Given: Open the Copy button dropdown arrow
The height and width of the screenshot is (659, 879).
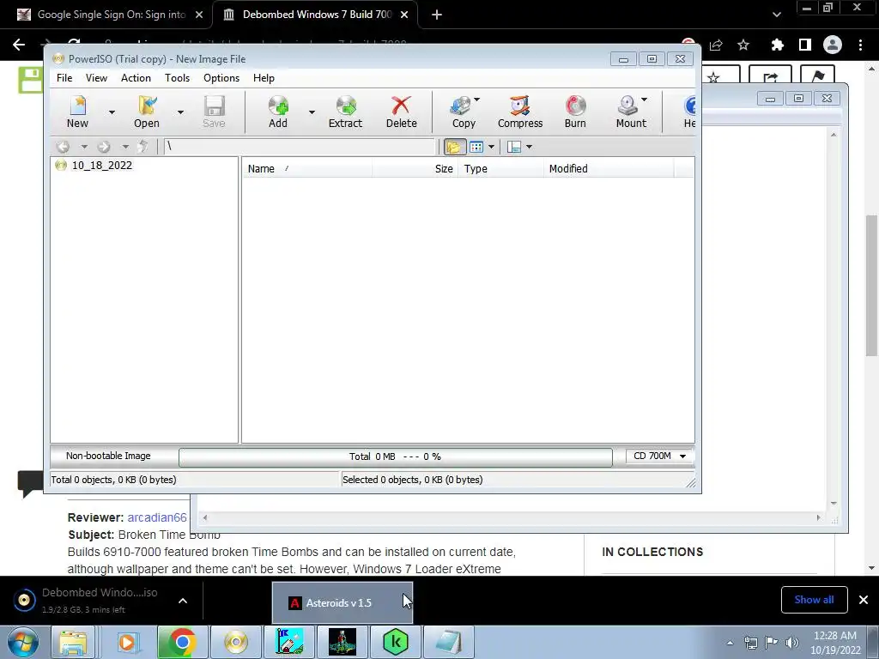Looking at the screenshot, I should click(x=477, y=100).
